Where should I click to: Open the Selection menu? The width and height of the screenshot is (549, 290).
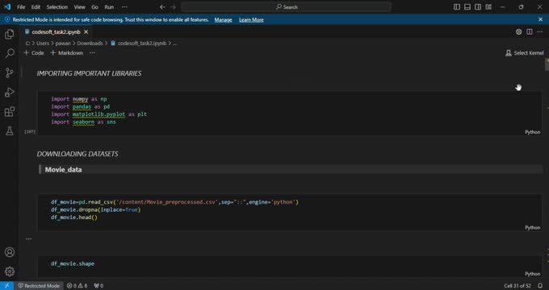point(57,7)
